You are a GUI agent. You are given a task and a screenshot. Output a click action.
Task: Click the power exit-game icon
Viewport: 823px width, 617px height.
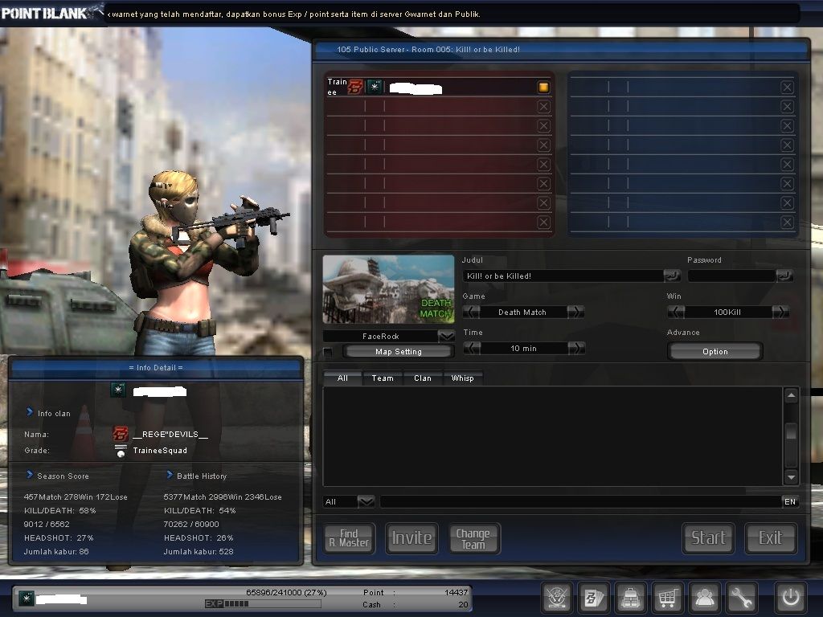(x=791, y=597)
